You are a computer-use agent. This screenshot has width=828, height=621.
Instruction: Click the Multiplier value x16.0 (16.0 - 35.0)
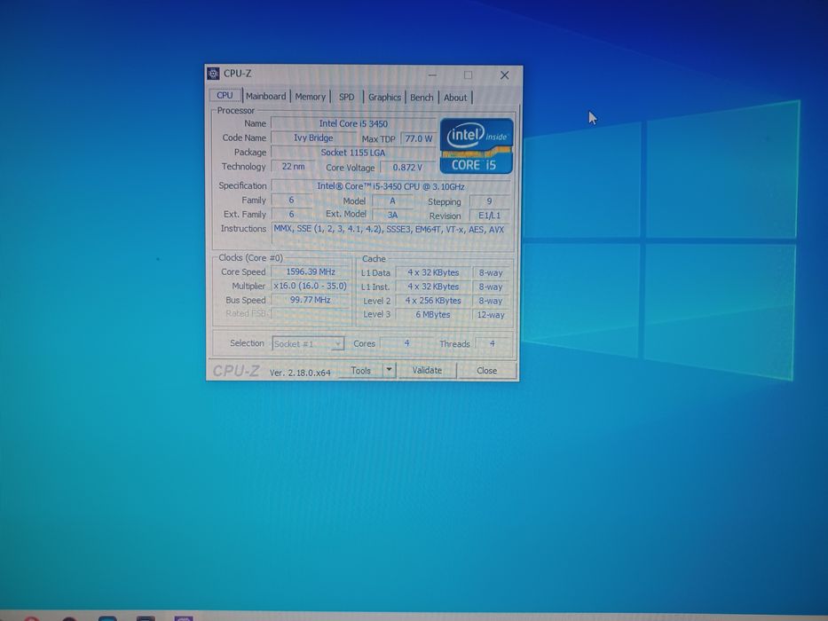coord(311,286)
